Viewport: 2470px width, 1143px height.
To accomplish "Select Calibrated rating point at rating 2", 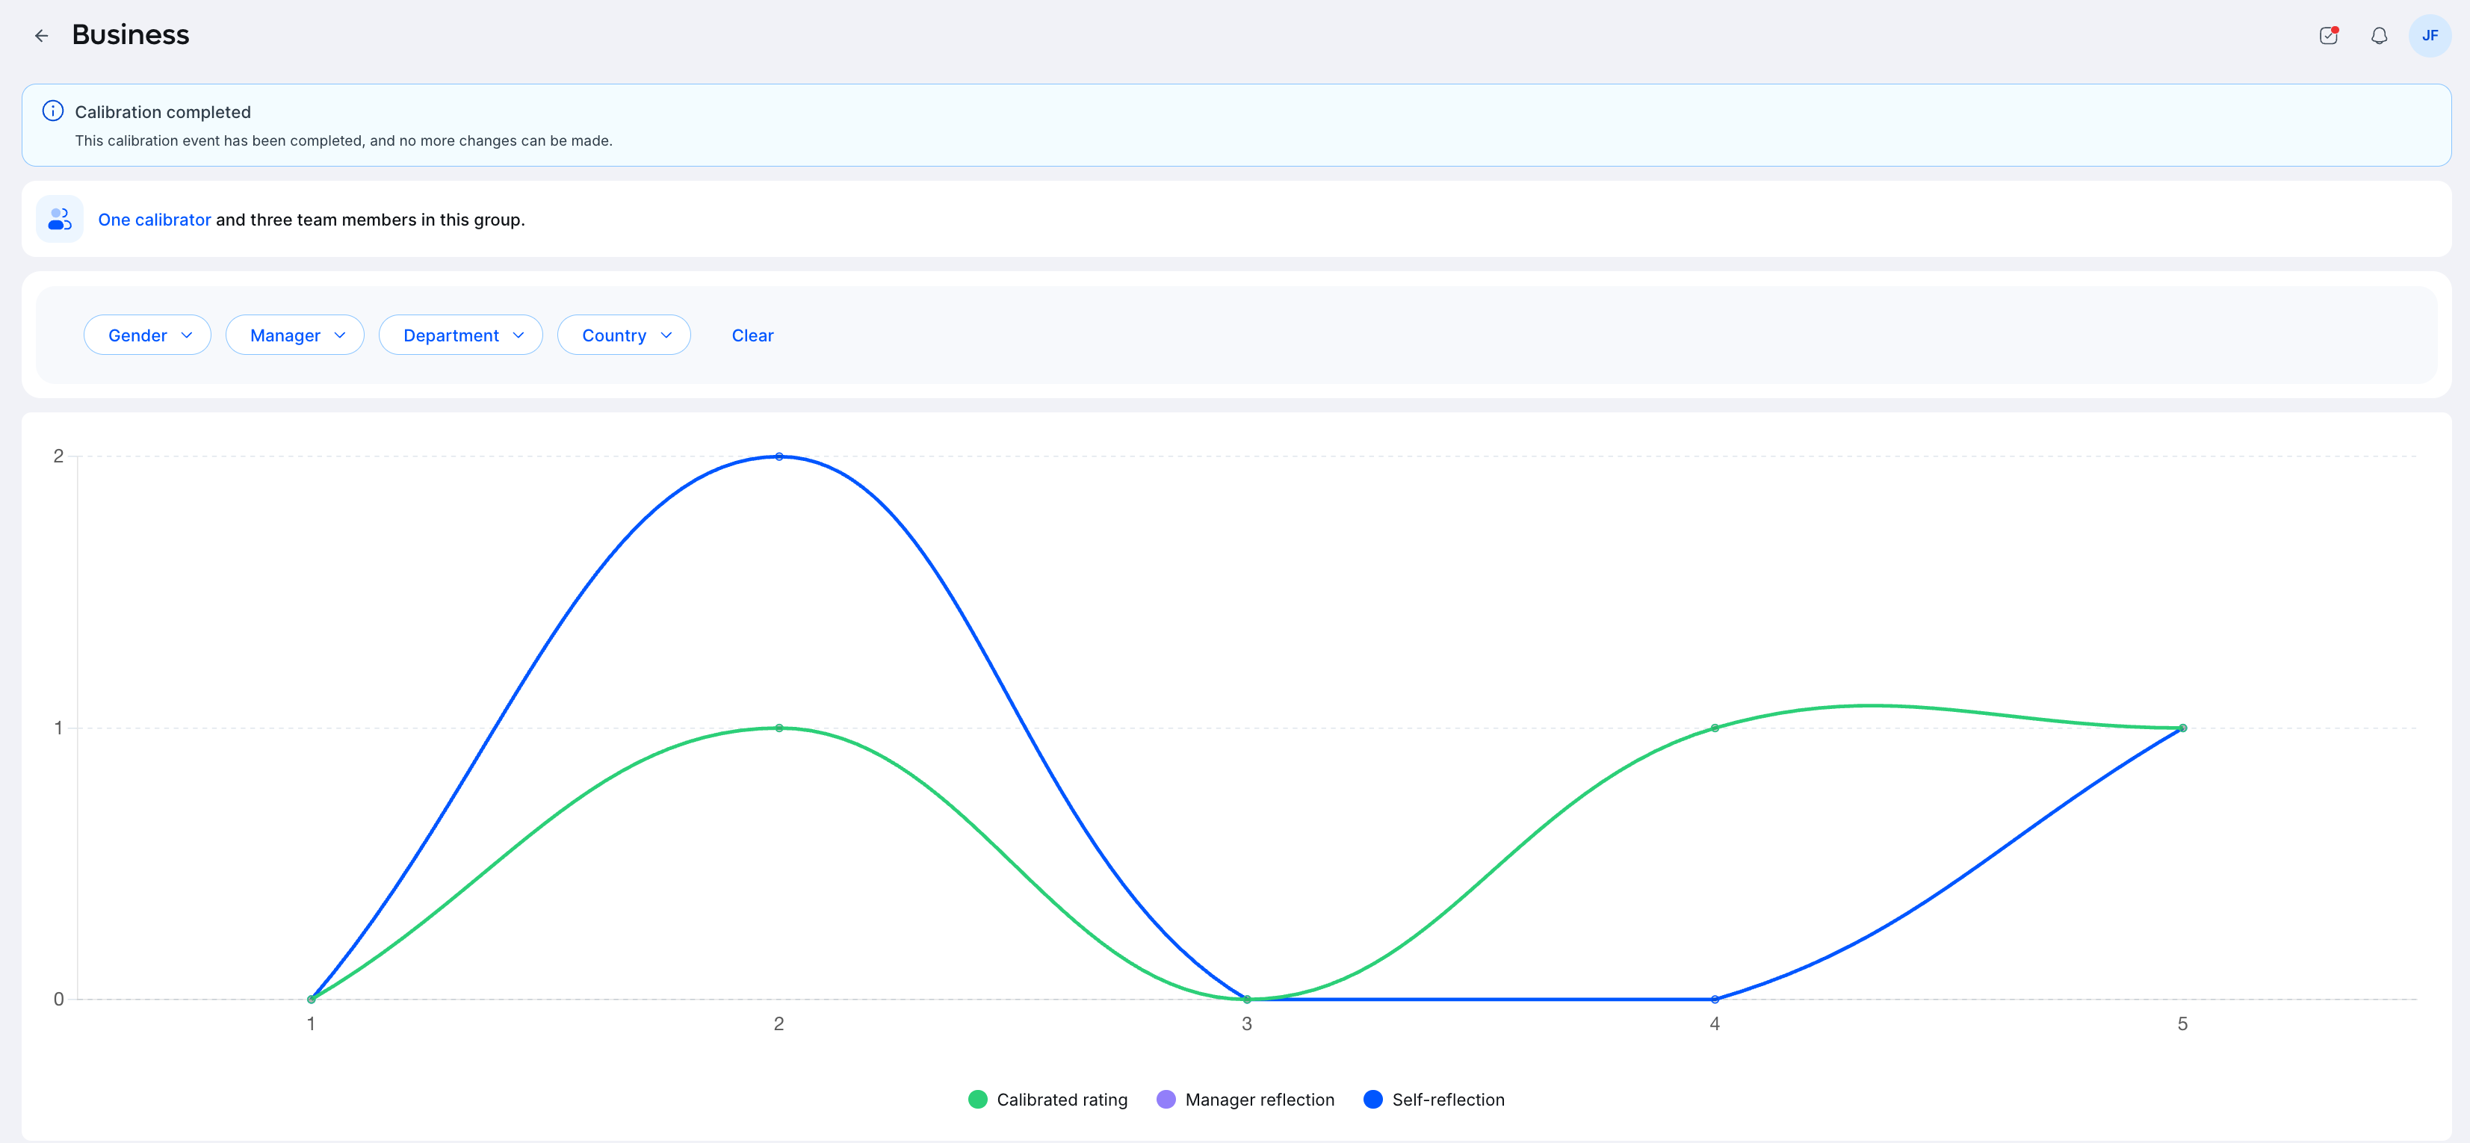I will tap(779, 728).
